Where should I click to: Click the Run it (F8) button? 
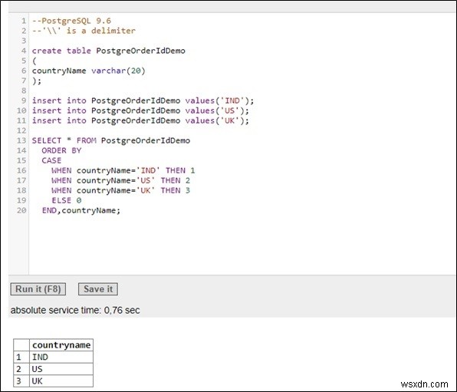[38, 289]
